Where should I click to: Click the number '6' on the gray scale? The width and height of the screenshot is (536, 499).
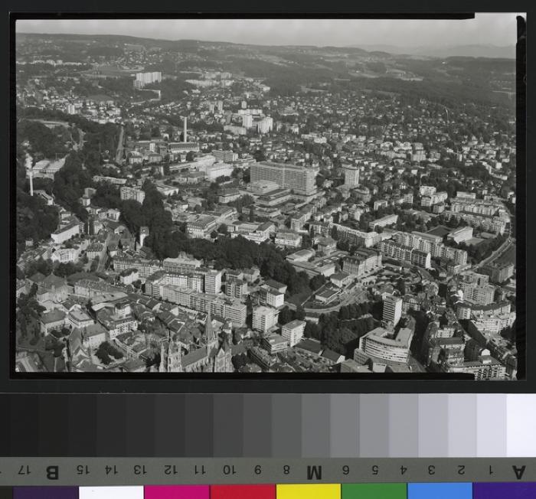pos(345,470)
